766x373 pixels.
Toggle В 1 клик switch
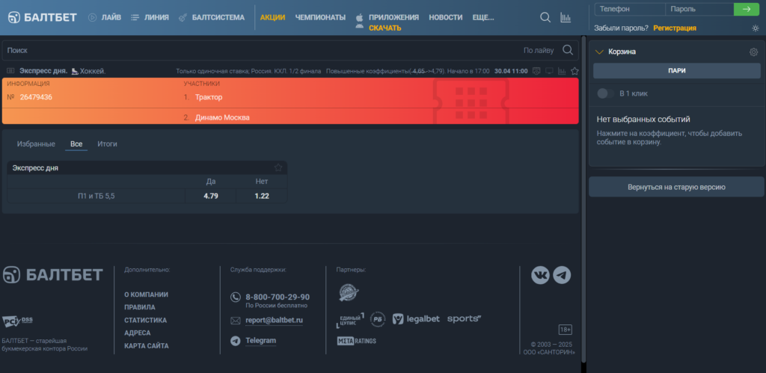[x=606, y=93]
